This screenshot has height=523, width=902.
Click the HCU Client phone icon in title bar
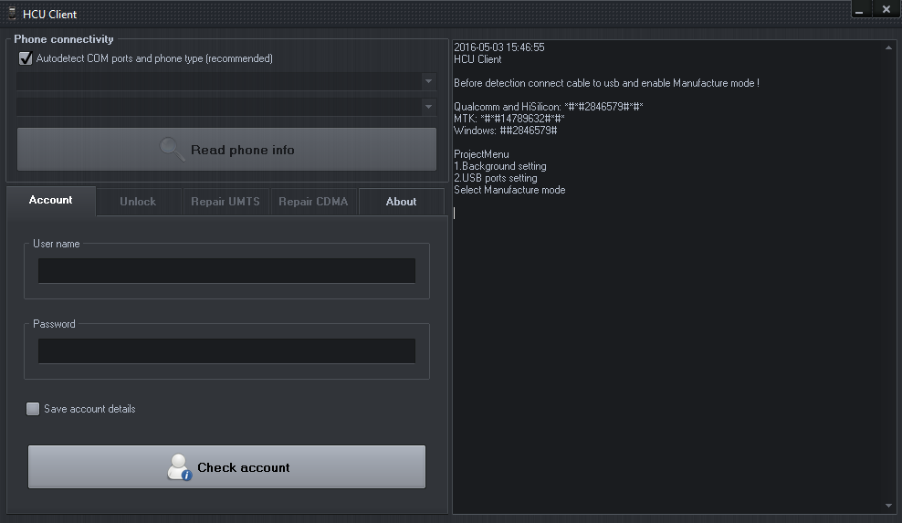point(12,13)
